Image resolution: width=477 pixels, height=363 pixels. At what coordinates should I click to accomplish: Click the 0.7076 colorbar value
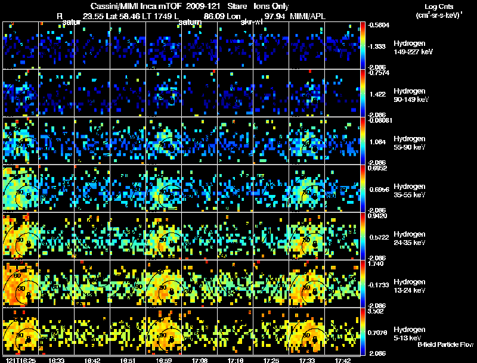point(377,333)
